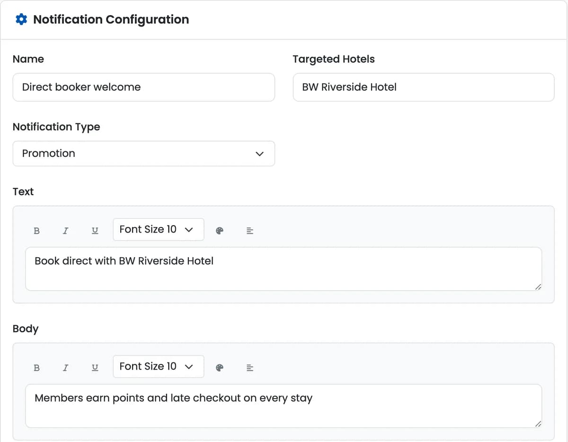
Task: Toggle Bold in the Body editor
Action: [x=37, y=368]
